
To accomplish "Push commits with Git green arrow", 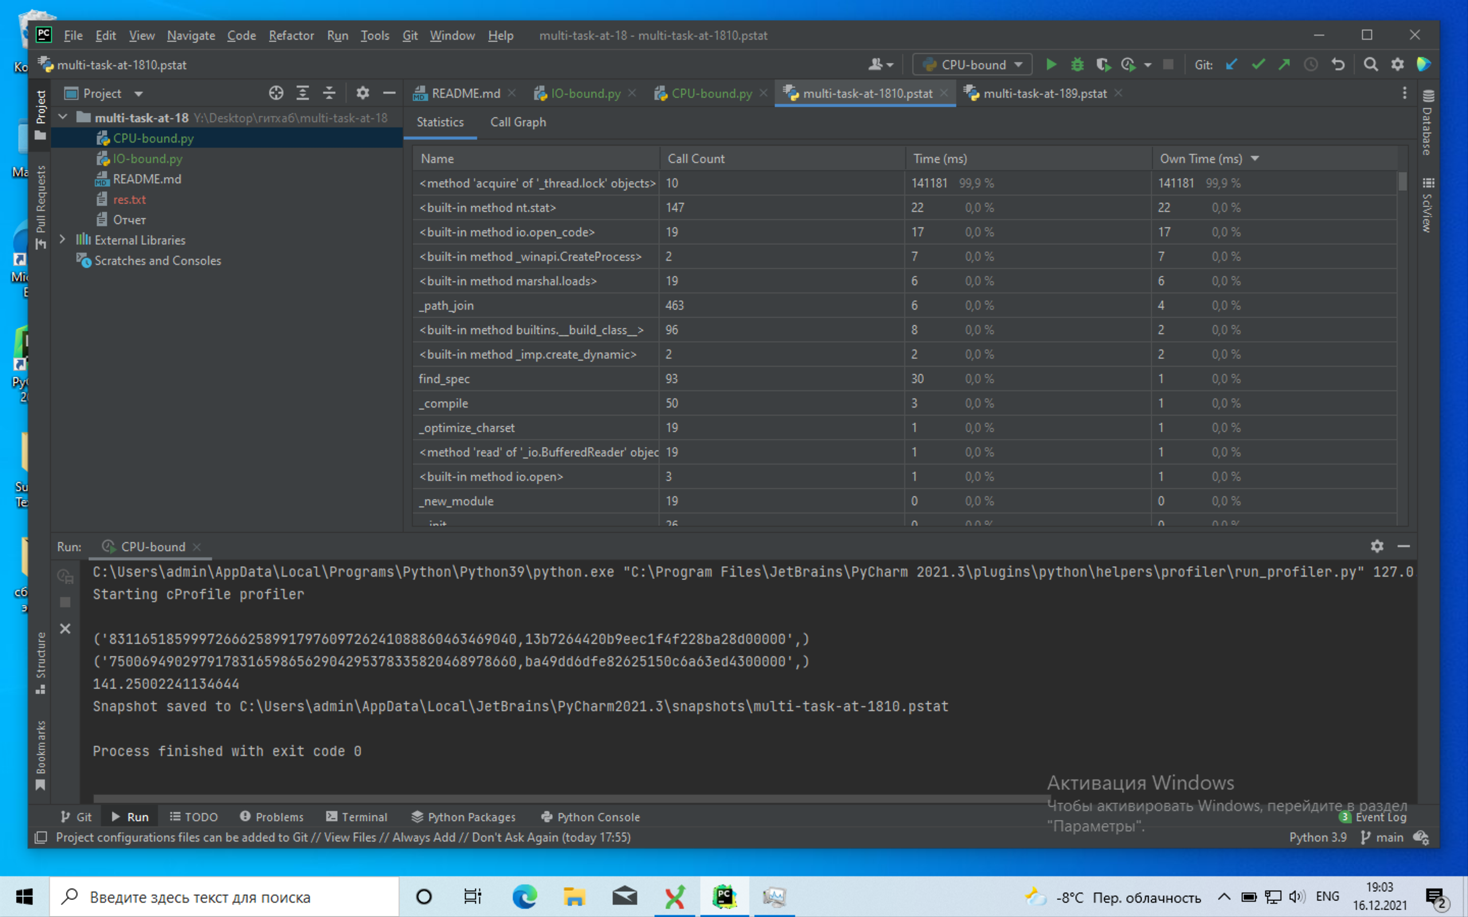I will pos(1284,64).
